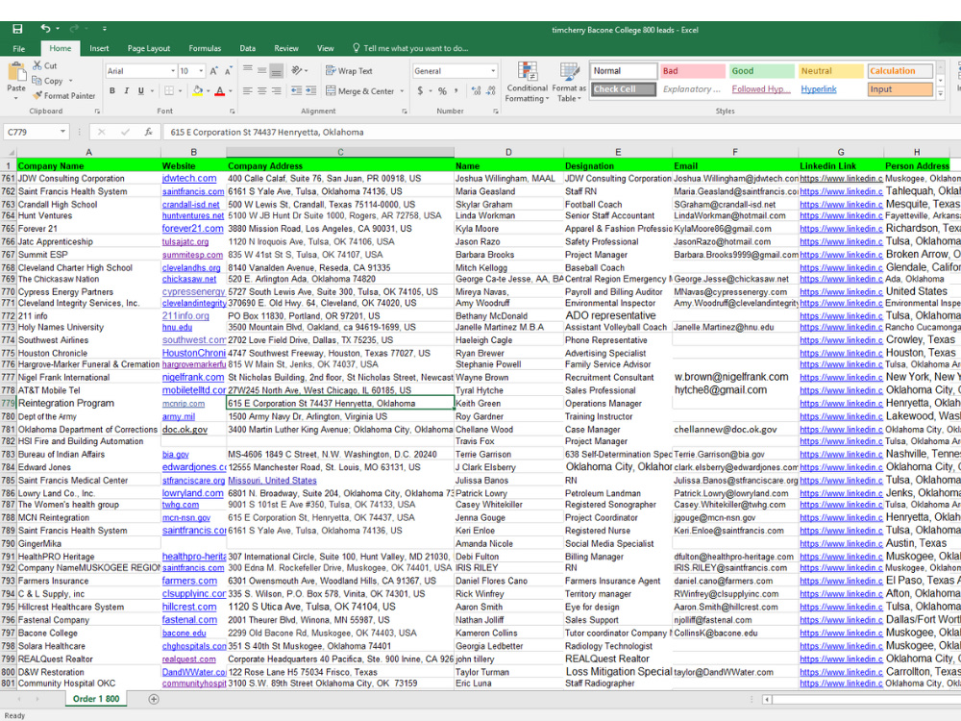Select column C header
This screenshot has width=961, height=721.
[340, 152]
